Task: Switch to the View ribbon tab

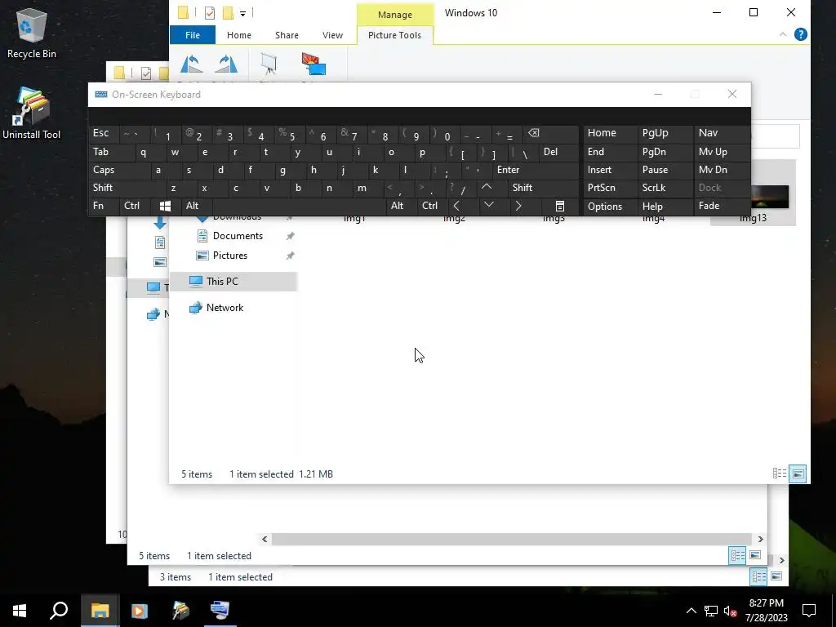Action: click(333, 35)
